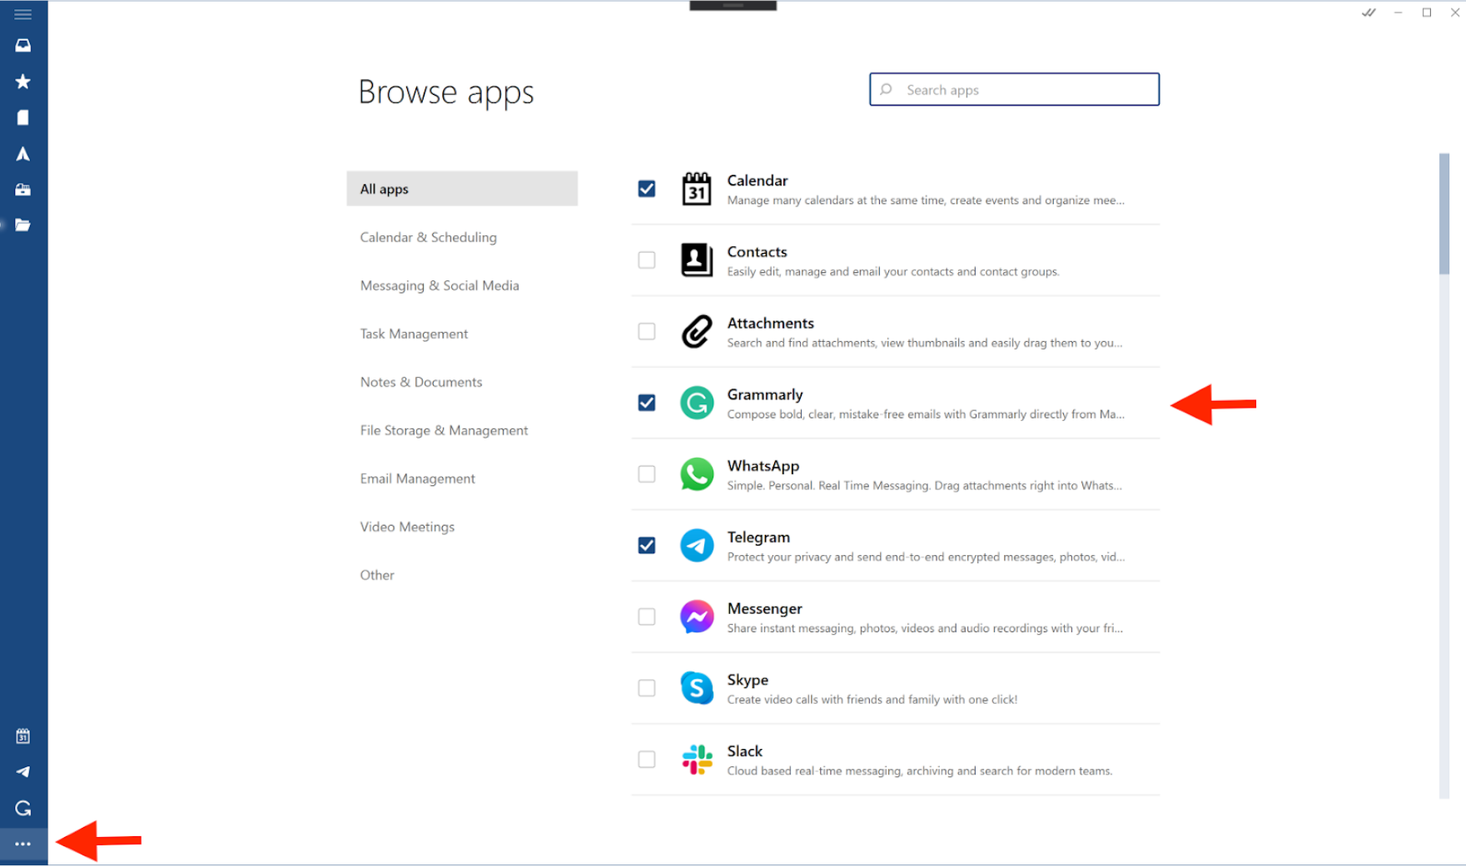The height and width of the screenshot is (867, 1466).
Task: Click the Slack logo icon
Action: click(697, 760)
